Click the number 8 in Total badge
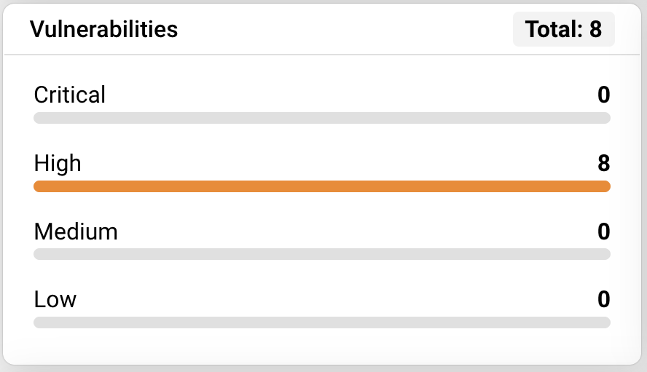This screenshot has width=647, height=372. point(596,29)
